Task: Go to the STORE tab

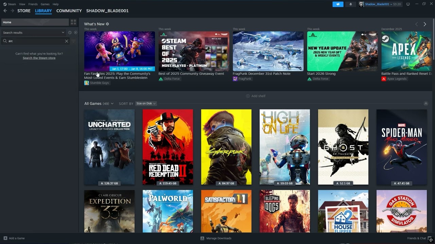Action: pyautogui.click(x=24, y=11)
